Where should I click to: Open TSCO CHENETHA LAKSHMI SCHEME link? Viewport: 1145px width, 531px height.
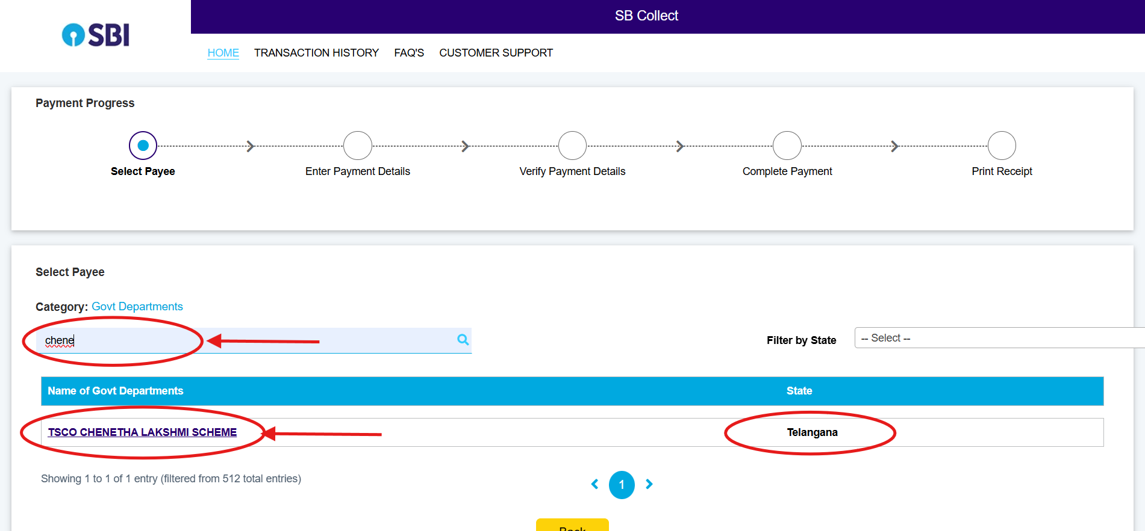click(x=142, y=432)
